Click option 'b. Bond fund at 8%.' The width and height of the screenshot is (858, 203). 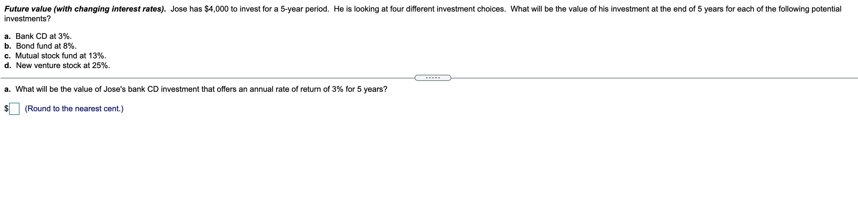tap(40, 46)
